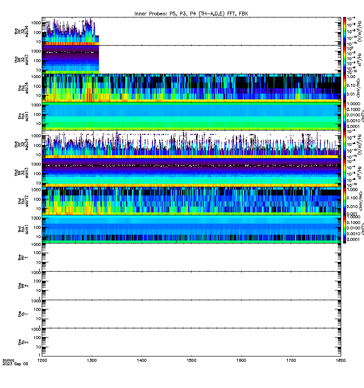Click the 10 y-axis tick of thd fff scm3 panel

[38, 183]
